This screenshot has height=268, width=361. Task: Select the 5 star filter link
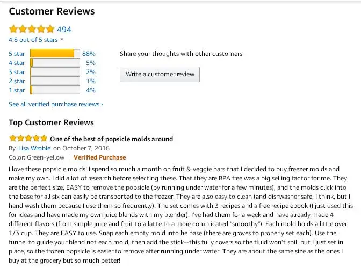pyautogui.click(x=17, y=54)
